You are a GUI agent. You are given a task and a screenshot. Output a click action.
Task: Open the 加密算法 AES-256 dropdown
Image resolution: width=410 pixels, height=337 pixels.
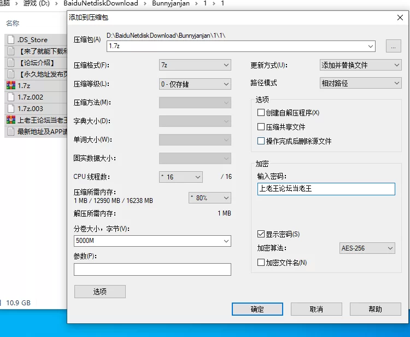coord(367,248)
